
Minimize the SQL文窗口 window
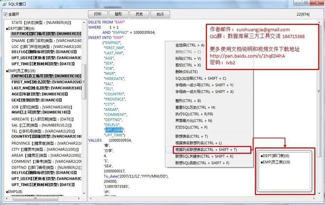pos(298,3)
